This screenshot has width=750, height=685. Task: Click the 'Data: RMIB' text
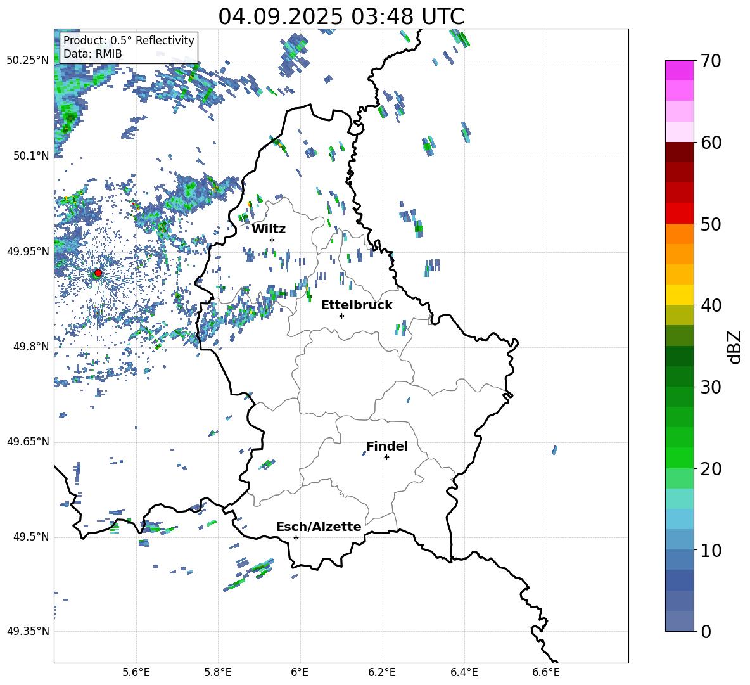point(92,54)
